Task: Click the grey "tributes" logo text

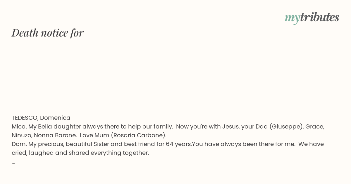Action: (320, 17)
